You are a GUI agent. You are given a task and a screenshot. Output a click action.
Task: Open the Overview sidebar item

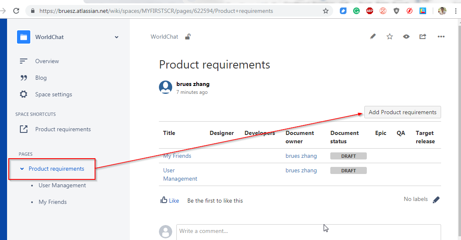[47, 61]
